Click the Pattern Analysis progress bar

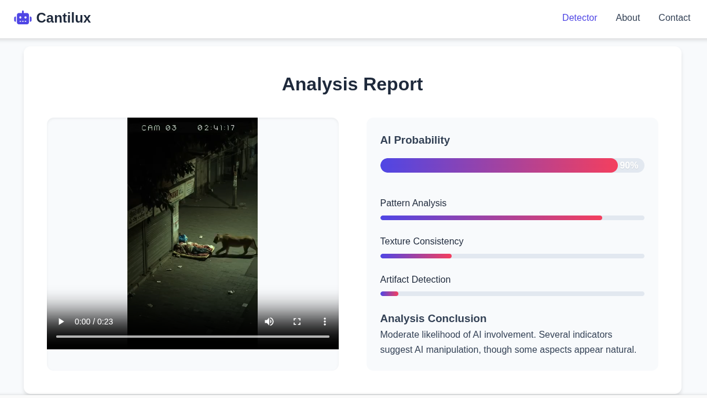512,218
